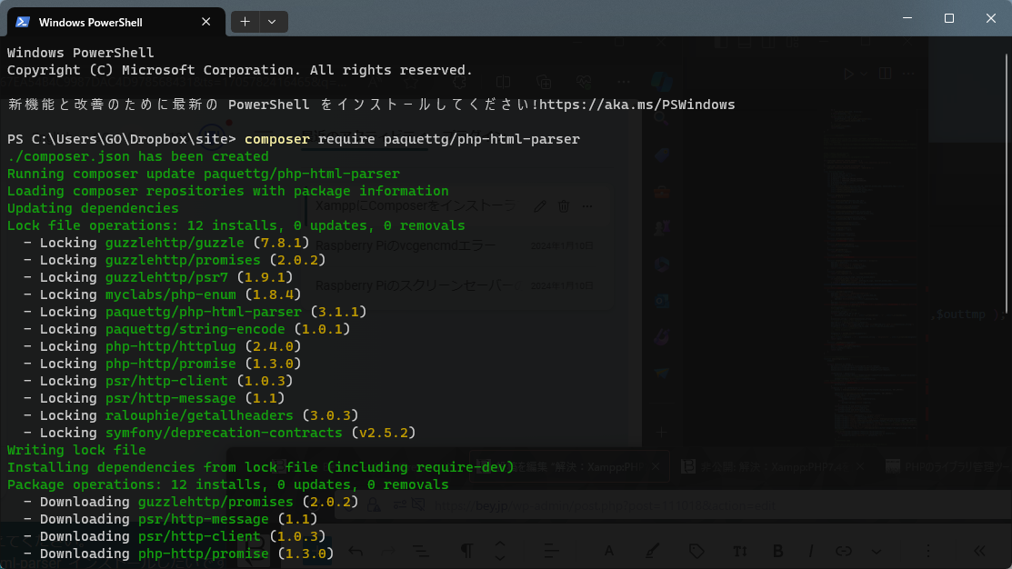Select the Windows PowerShell tab
This screenshot has height=569, width=1012.
click(x=116, y=22)
